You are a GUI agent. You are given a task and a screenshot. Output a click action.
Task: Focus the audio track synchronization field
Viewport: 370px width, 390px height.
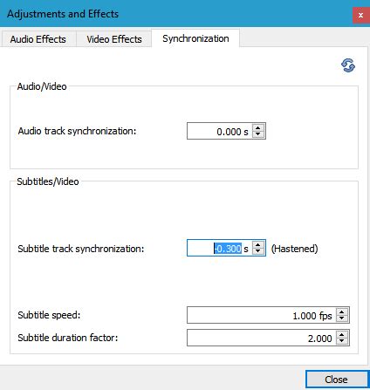click(x=220, y=131)
